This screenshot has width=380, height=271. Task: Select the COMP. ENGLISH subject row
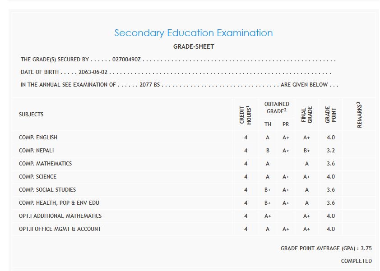[x=38, y=138]
